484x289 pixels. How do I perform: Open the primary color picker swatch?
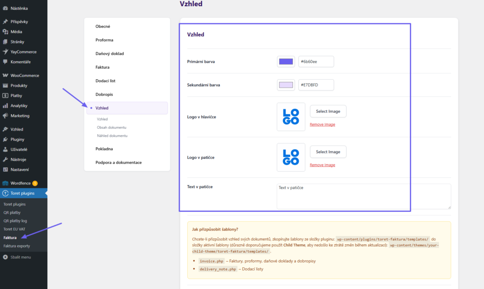[285, 61]
